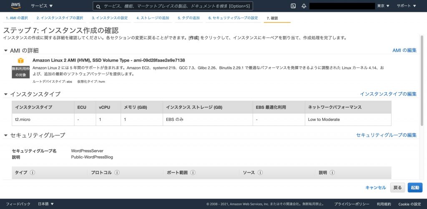Click the orange AMI box icon
This screenshot has height=209, width=427.
21,61
